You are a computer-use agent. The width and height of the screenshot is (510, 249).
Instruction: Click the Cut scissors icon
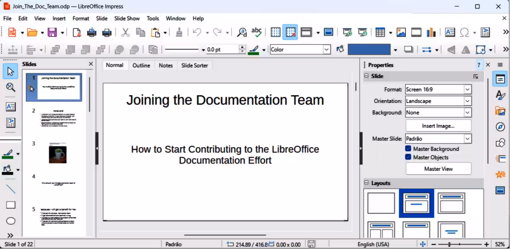[125, 32]
